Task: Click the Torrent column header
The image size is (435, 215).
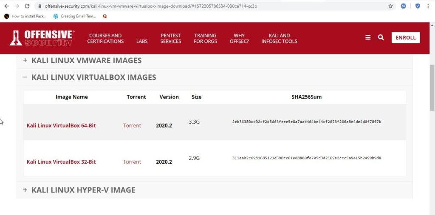Action: pos(136,97)
